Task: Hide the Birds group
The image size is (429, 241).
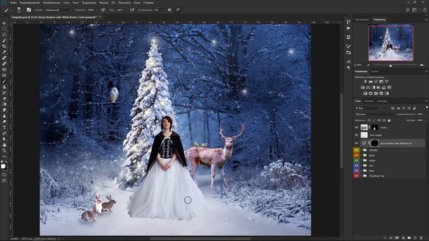Action: pos(356,155)
